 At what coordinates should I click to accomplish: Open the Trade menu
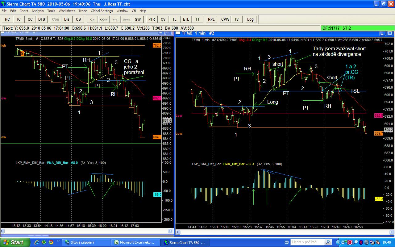83,11
